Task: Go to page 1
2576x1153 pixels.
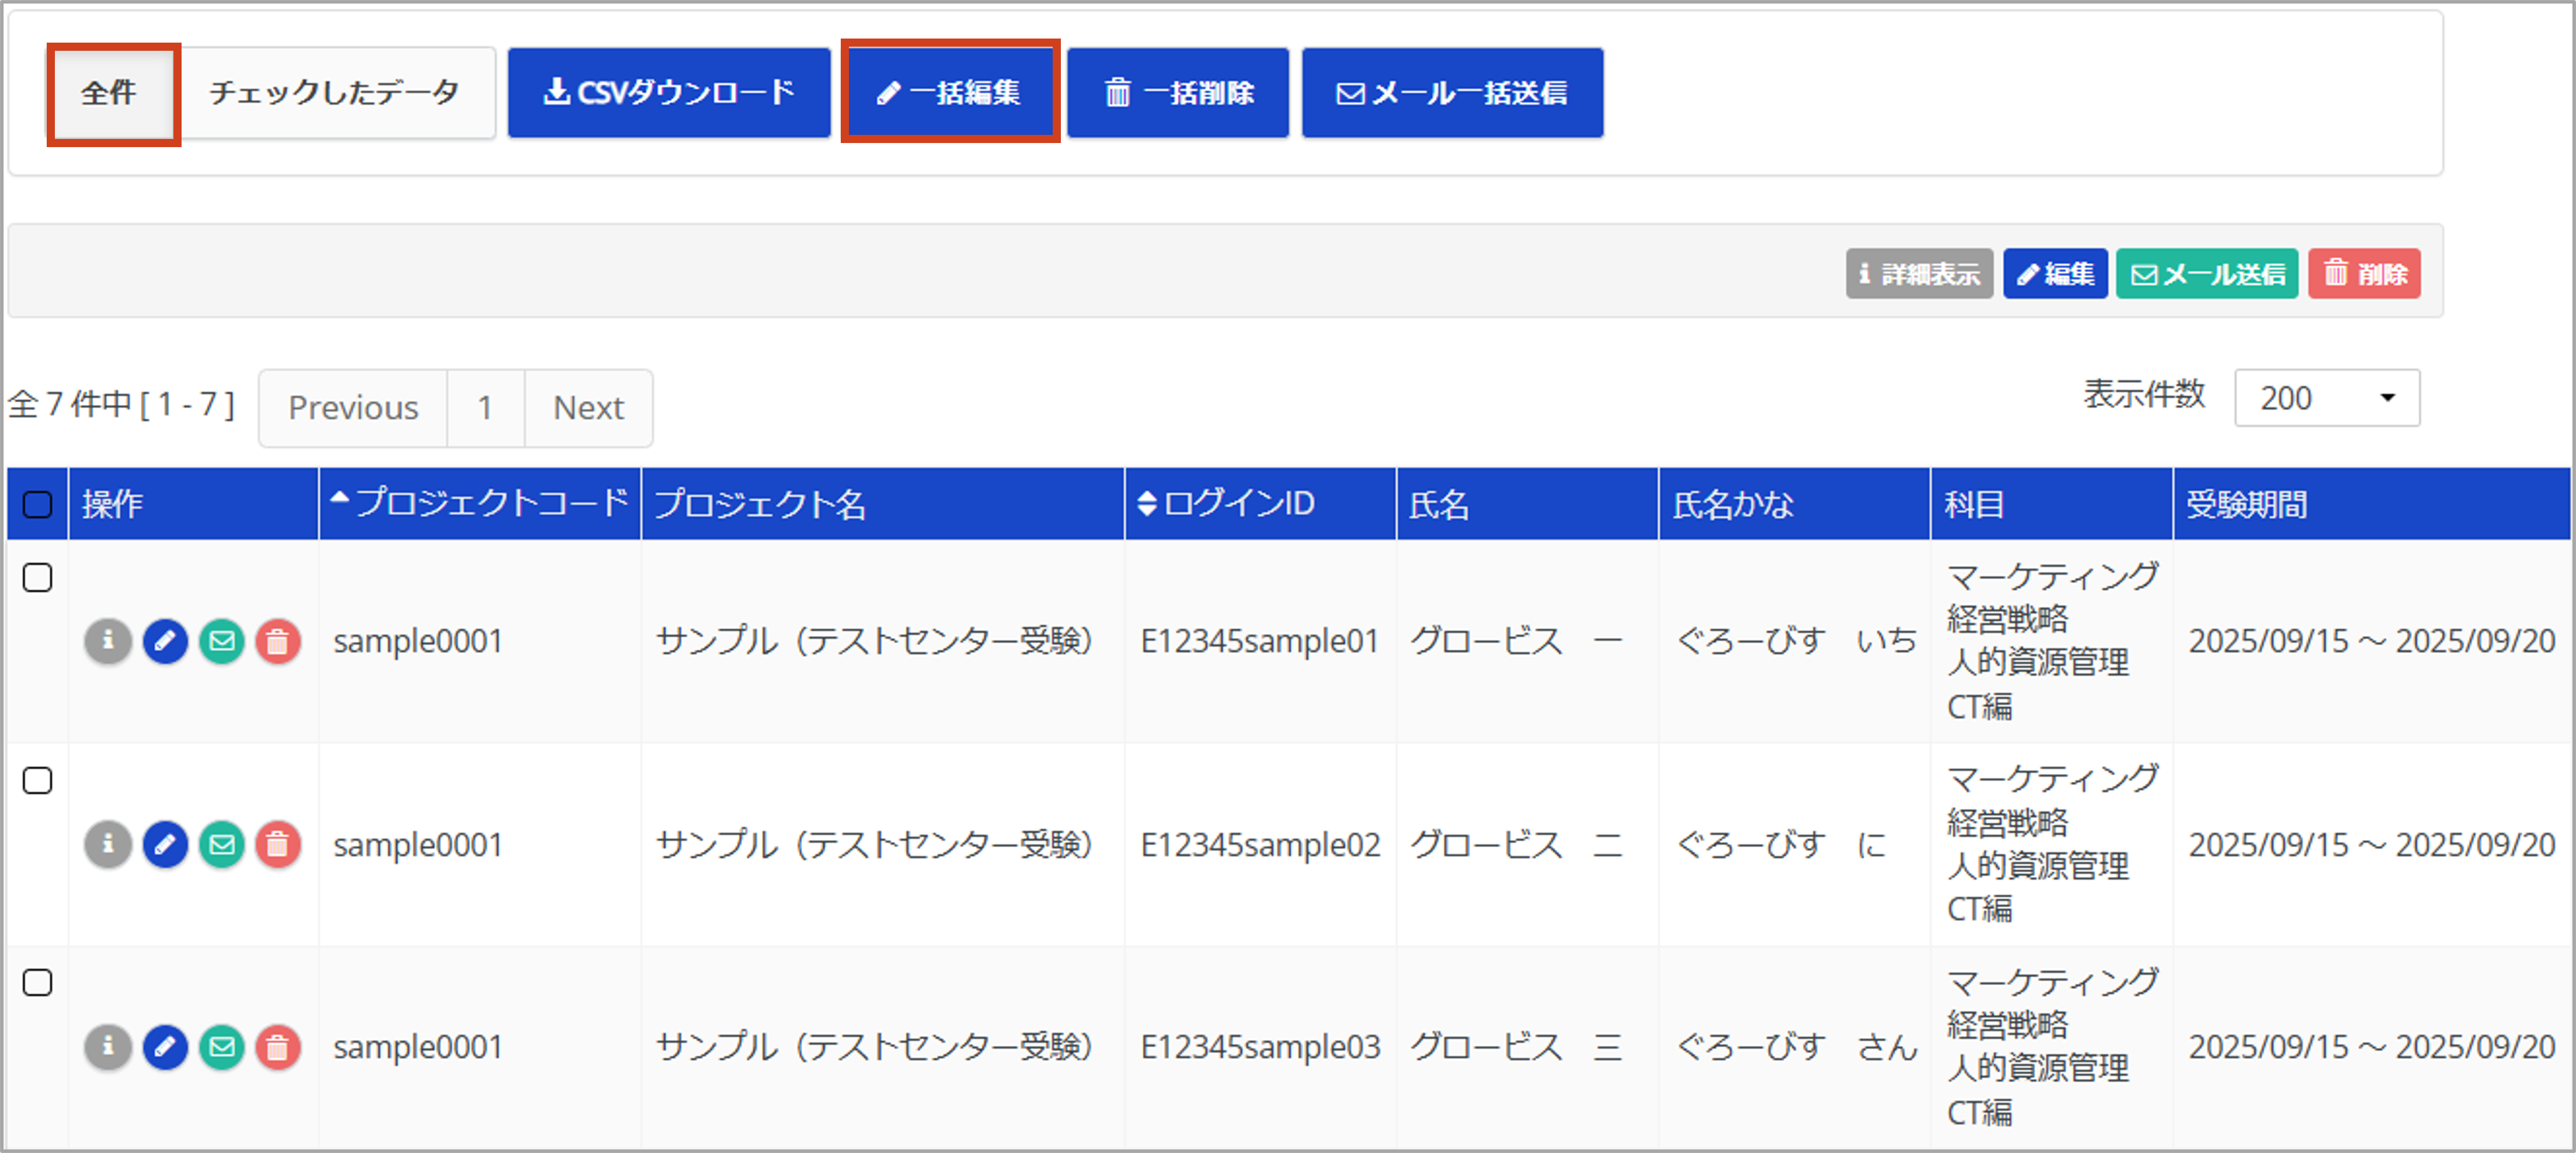Action: coord(485,408)
